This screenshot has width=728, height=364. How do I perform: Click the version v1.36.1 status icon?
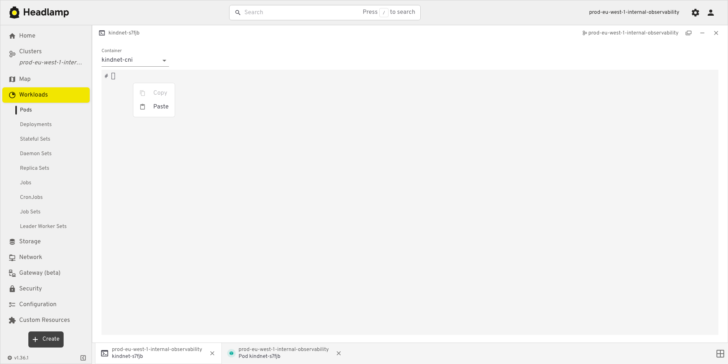pos(10,358)
